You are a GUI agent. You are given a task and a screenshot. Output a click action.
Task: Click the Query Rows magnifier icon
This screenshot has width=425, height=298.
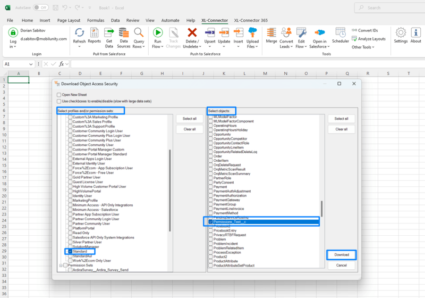coord(139,33)
